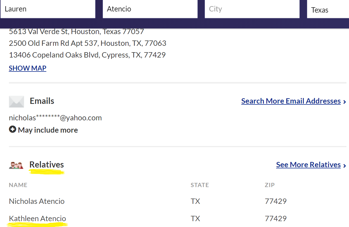The width and height of the screenshot is (349, 227).
Task: Select the 5613 Val Verde St address
Action: (76, 32)
